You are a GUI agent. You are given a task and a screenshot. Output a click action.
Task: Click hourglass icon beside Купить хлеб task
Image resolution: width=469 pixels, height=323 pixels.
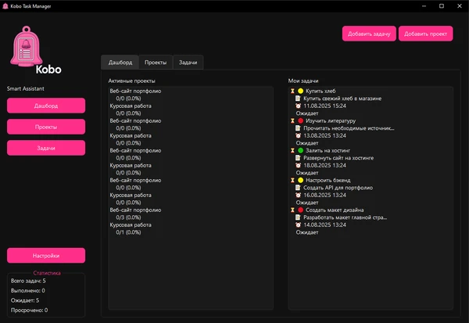tap(292, 92)
